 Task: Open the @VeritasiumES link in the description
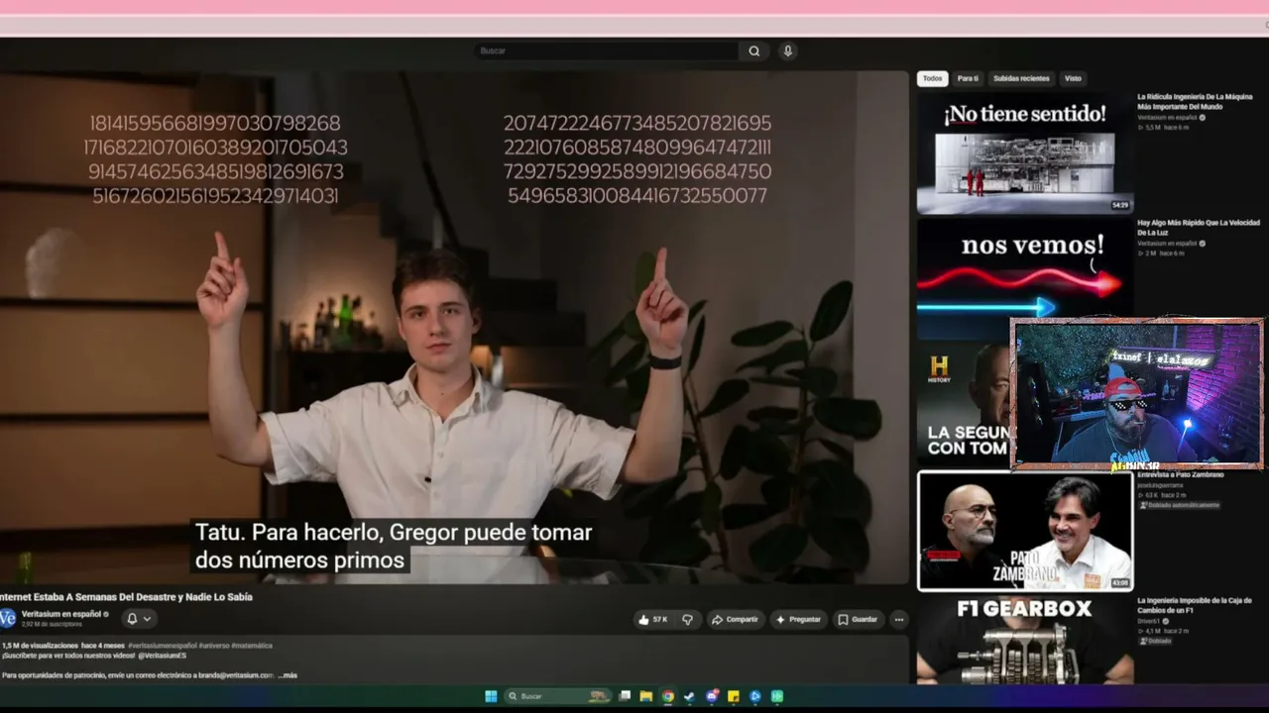click(x=163, y=656)
